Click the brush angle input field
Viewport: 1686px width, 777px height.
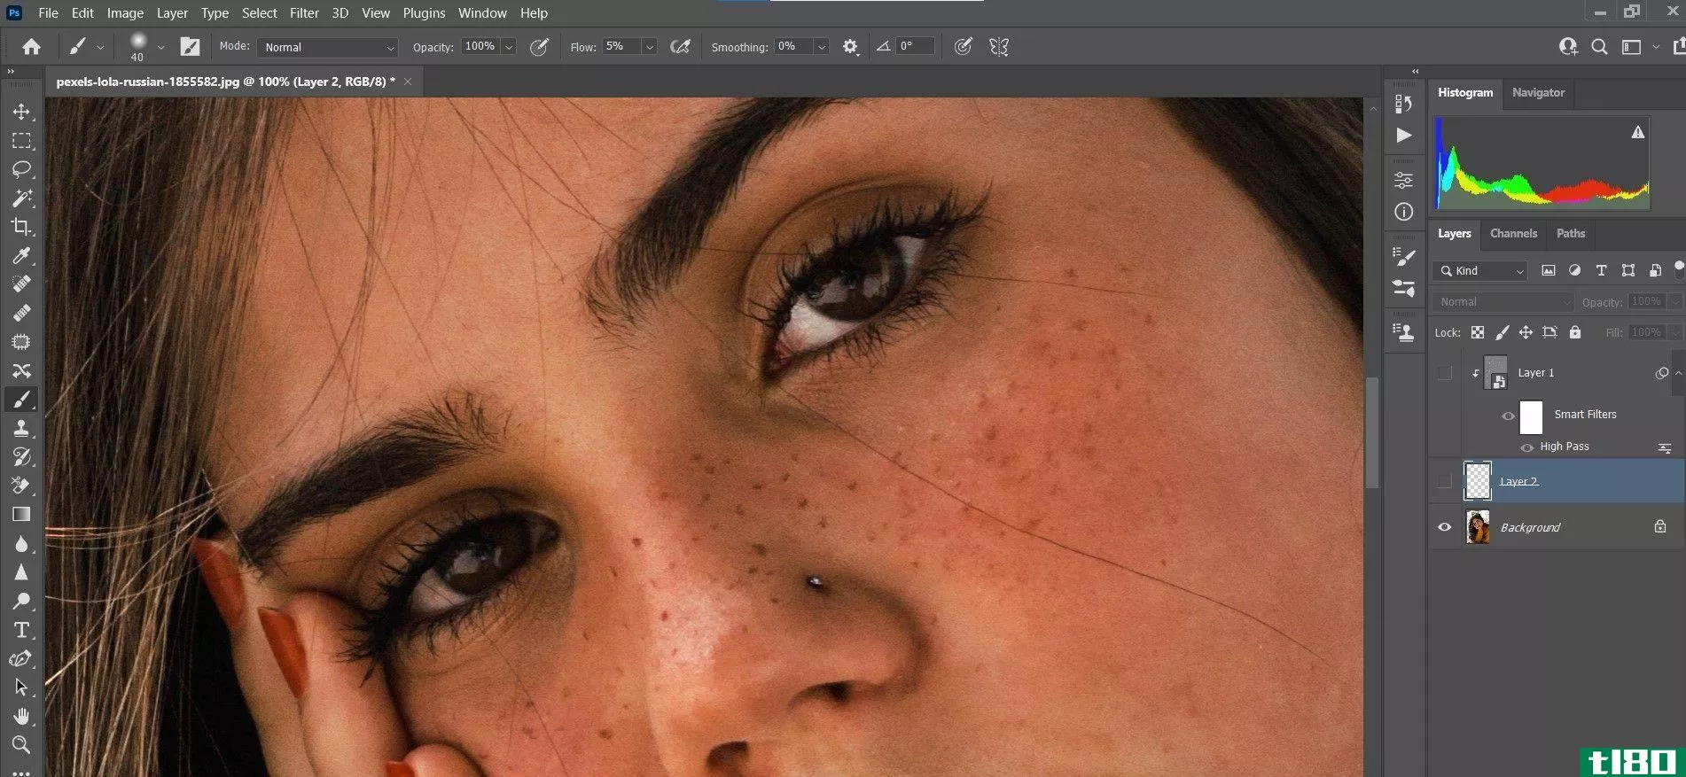pyautogui.click(x=915, y=46)
